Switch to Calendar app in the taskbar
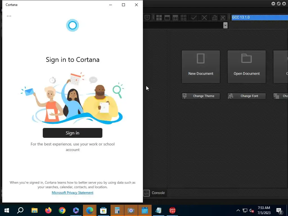The height and width of the screenshot is (216, 288). [x=145, y=210]
